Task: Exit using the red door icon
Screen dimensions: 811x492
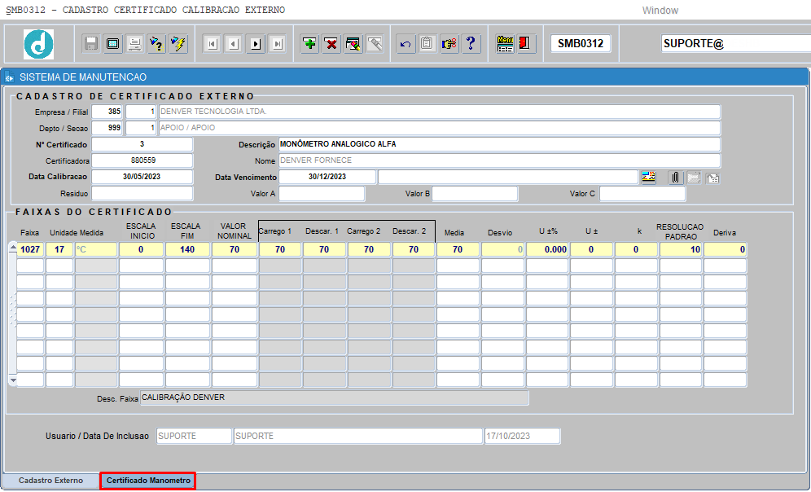Action: pyautogui.click(x=525, y=44)
